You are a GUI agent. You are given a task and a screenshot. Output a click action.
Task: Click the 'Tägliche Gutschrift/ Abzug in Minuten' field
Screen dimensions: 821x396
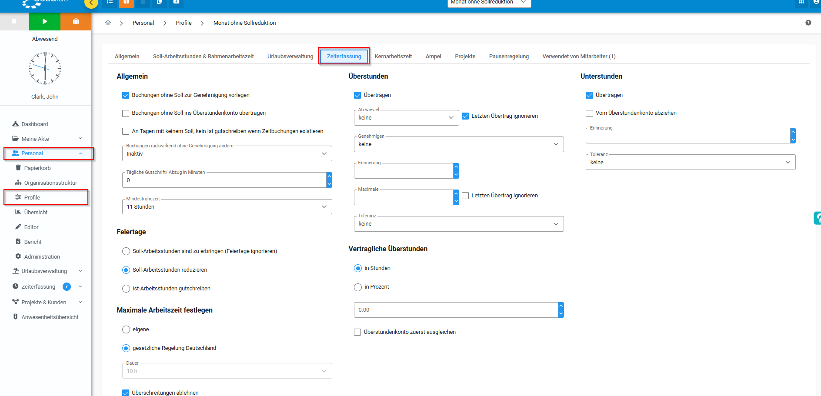pyautogui.click(x=224, y=180)
